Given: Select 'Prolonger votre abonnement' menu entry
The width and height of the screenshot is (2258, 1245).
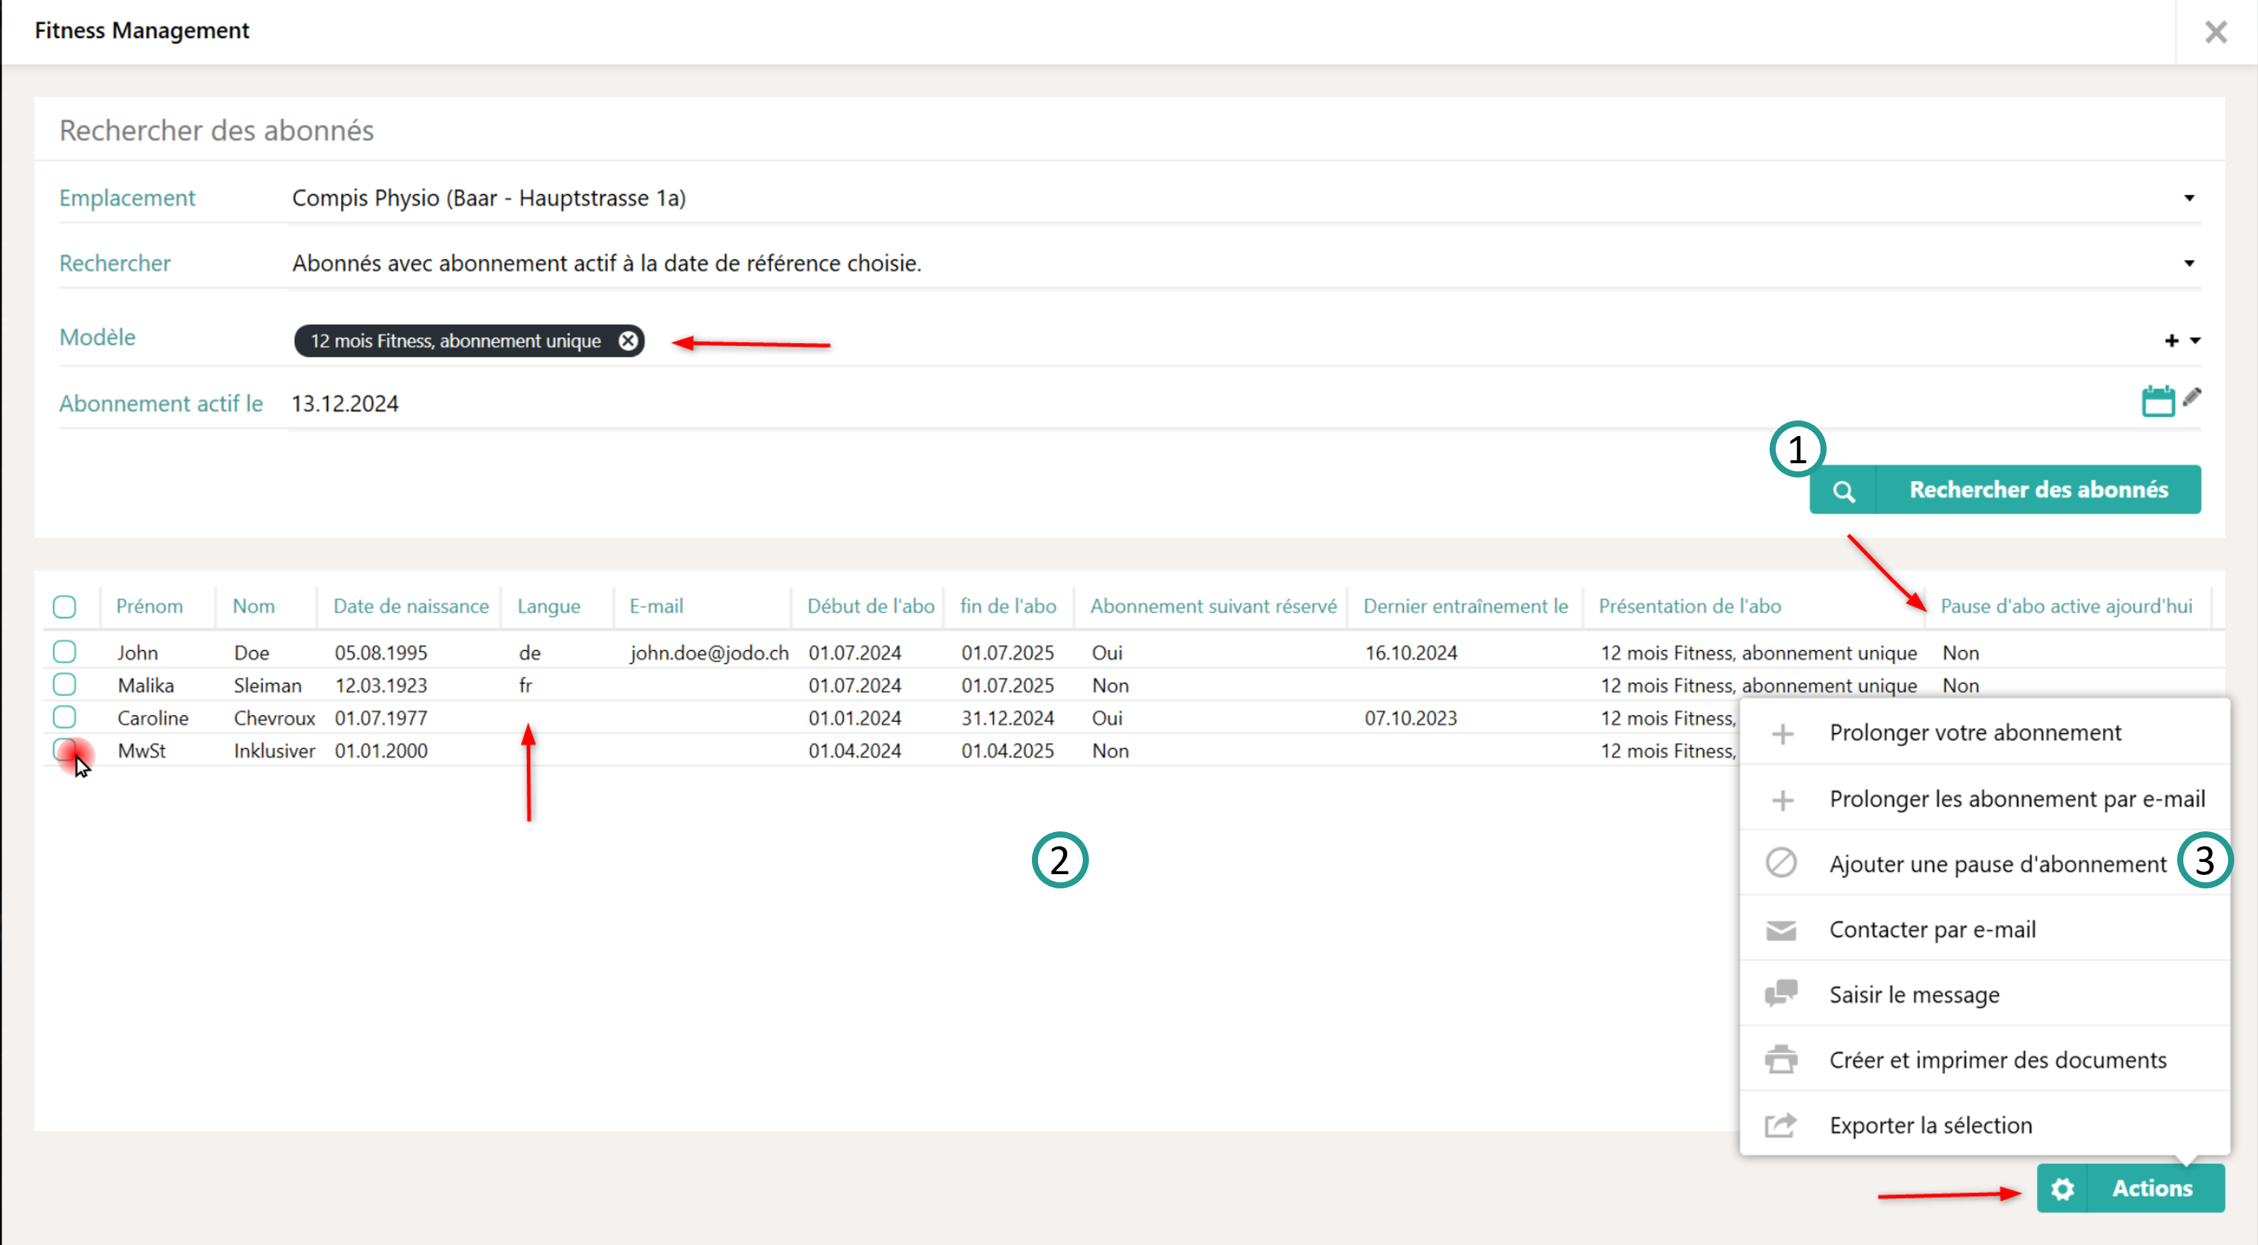Looking at the screenshot, I should (x=1974, y=732).
